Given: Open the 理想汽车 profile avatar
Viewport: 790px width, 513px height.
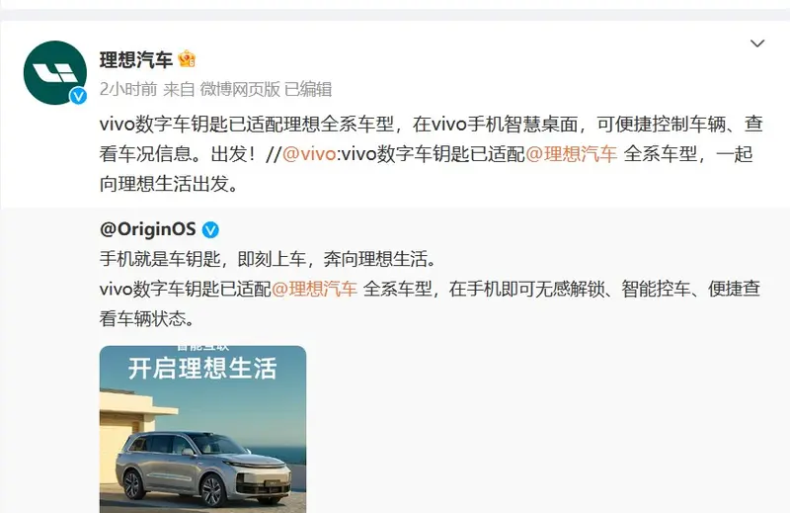Looking at the screenshot, I should pyautogui.click(x=55, y=72).
